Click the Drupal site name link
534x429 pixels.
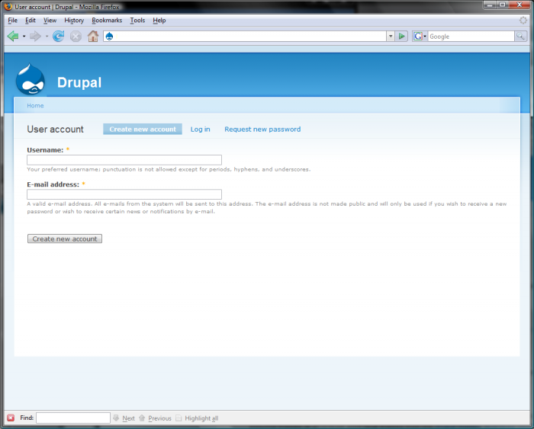pos(79,82)
